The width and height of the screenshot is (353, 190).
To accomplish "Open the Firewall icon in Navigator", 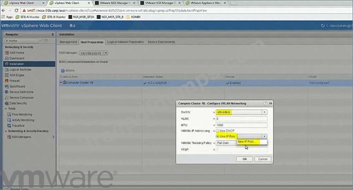I will (x=7, y=81).
